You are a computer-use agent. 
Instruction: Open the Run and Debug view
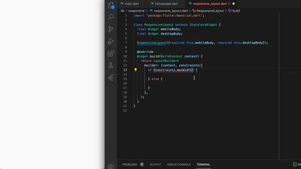point(111,41)
